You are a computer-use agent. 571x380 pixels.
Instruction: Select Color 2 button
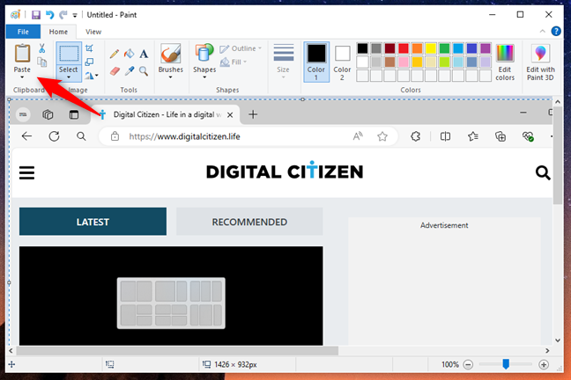click(x=342, y=62)
